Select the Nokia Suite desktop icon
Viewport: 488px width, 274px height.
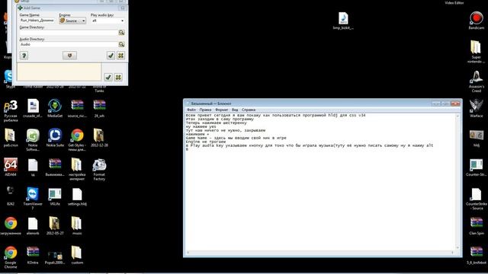click(55, 138)
